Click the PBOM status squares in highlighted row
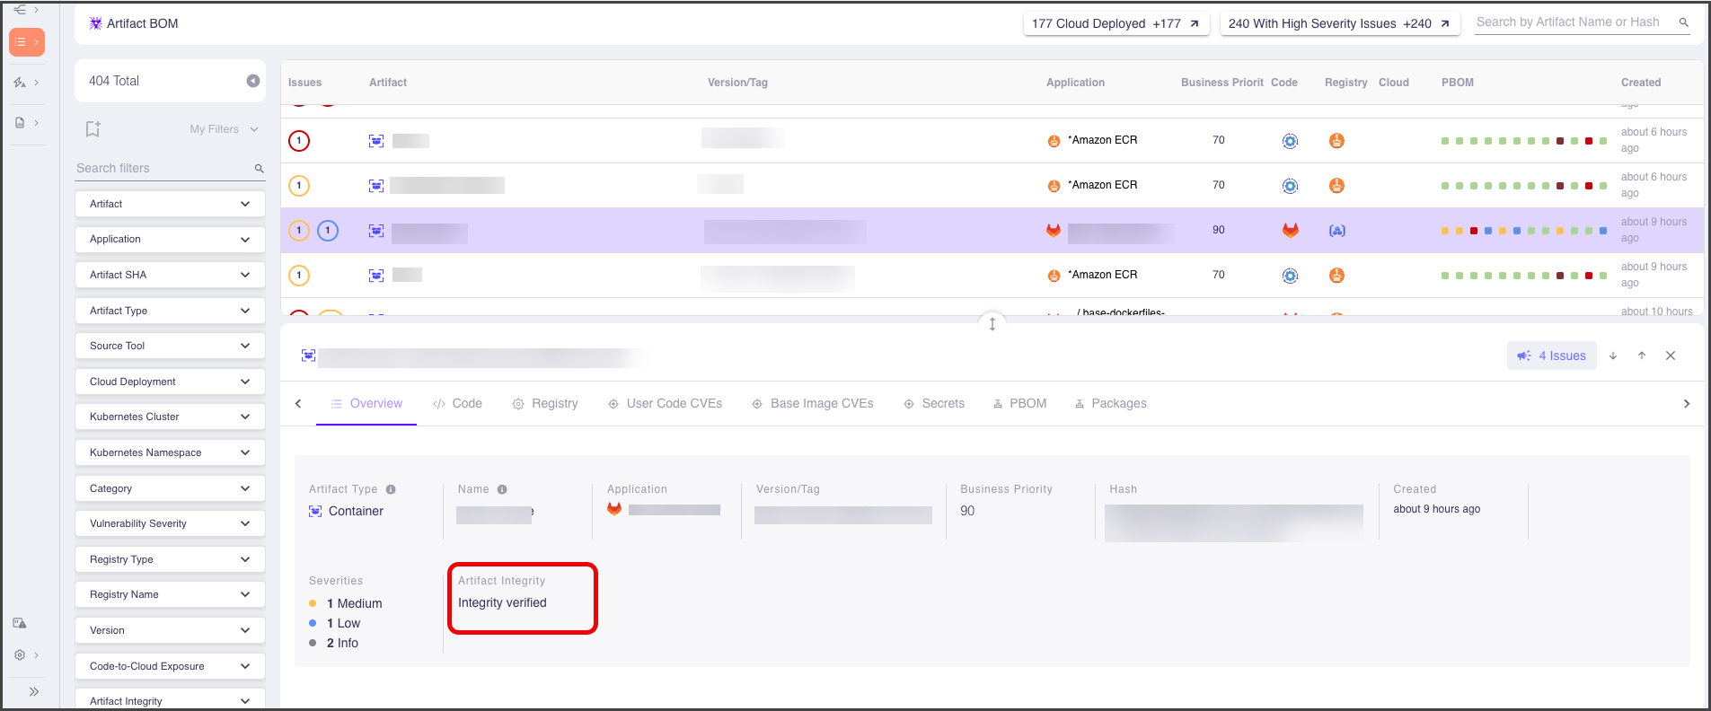This screenshot has height=711, width=1711. click(x=1523, y=231)
